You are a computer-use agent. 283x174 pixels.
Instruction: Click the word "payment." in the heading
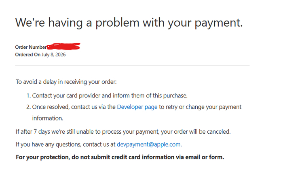coord(219,23)
